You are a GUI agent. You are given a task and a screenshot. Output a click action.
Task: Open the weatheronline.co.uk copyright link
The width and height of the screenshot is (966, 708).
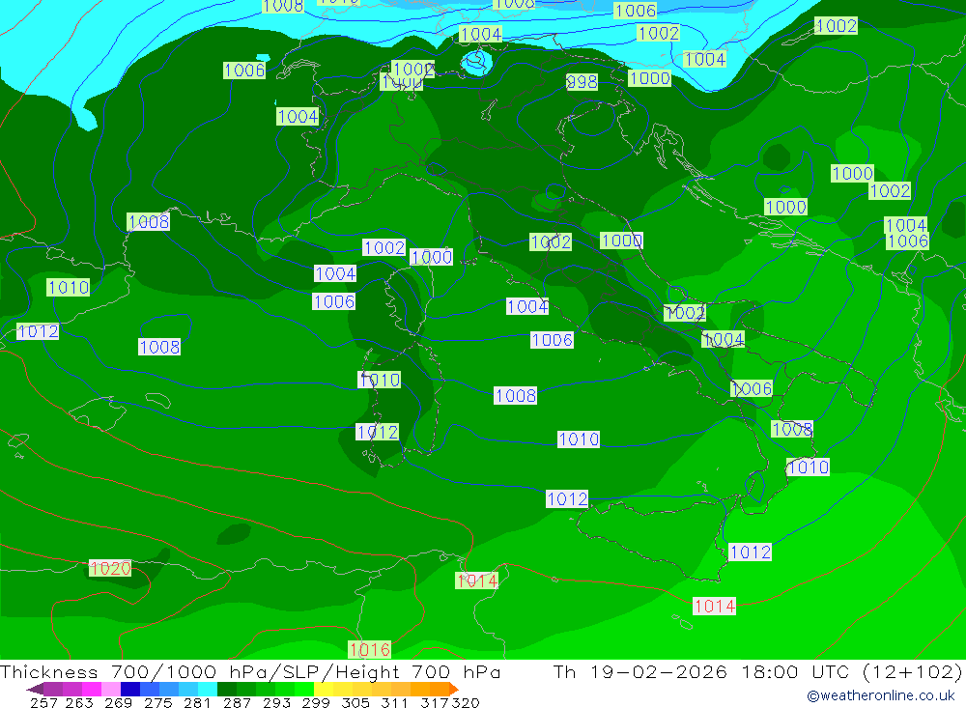click(880, 695)
